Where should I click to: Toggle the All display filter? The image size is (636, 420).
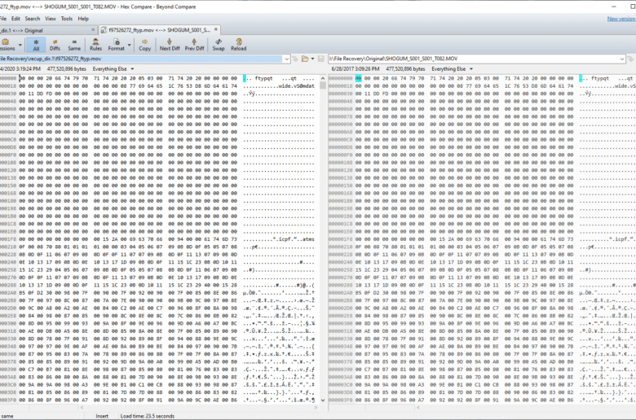coord(36,45)
